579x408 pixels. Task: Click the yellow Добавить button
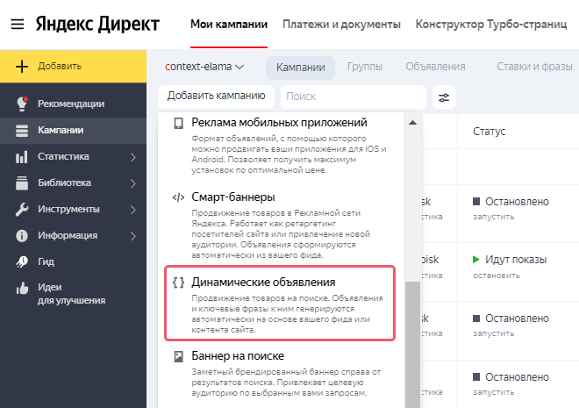(73, 67)
